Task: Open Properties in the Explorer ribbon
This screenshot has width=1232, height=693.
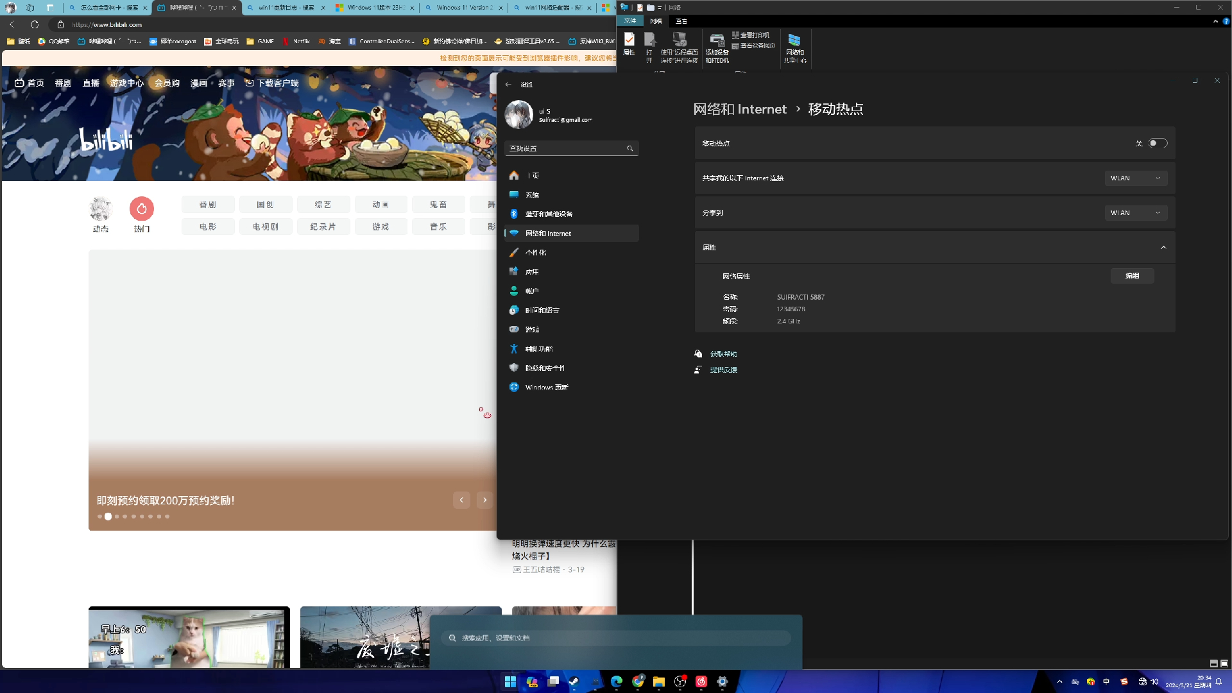Action: 629,46
